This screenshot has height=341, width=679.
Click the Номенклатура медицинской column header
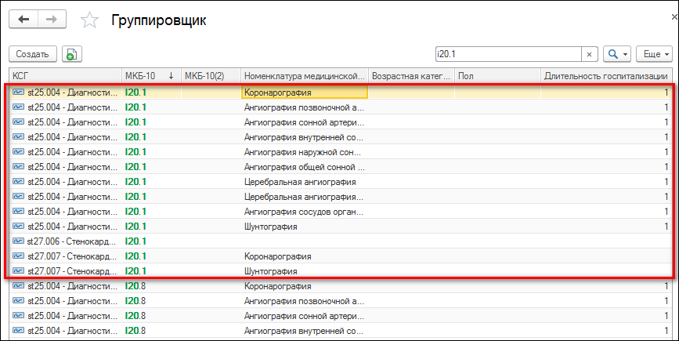(304, 76)
